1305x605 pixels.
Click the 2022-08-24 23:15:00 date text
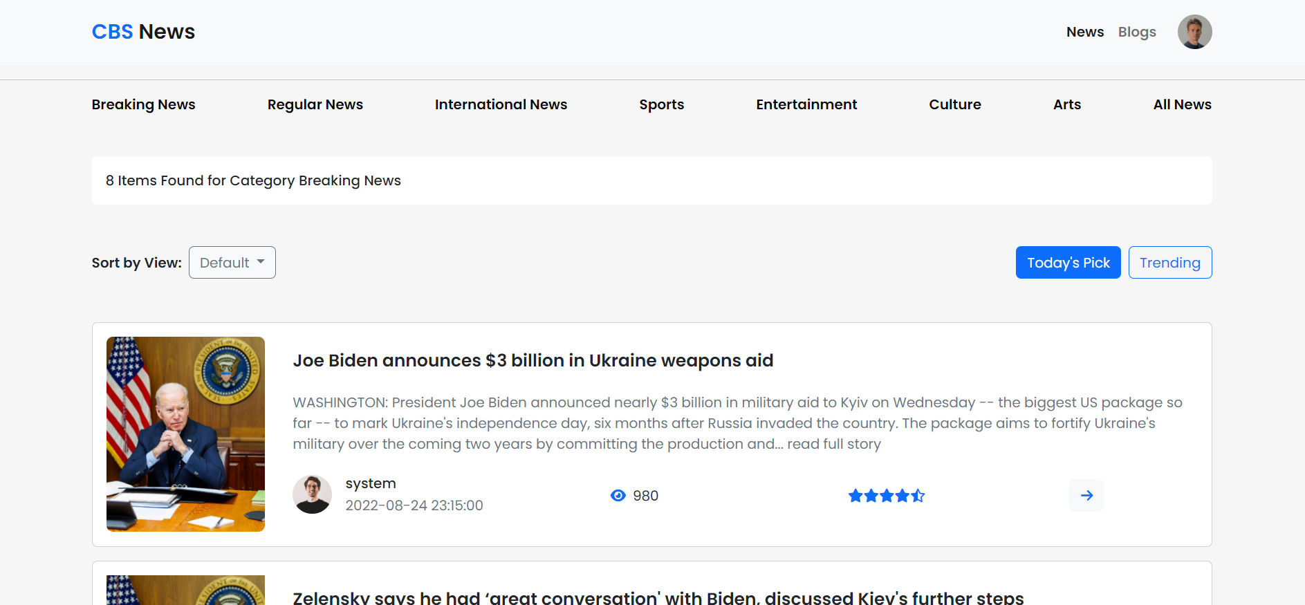[414, 505]
